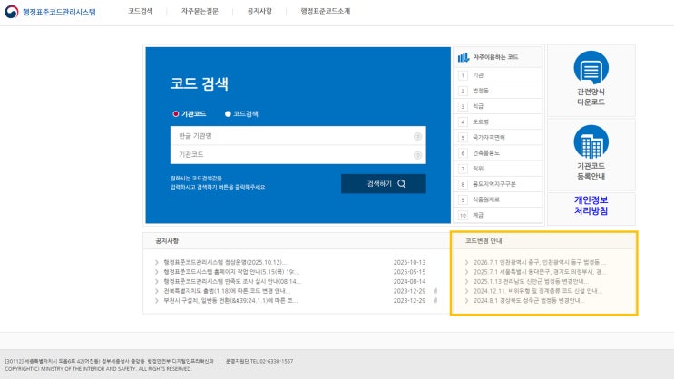
Task: Select the 기관코드 radio button
Action: tap(175, 114)
